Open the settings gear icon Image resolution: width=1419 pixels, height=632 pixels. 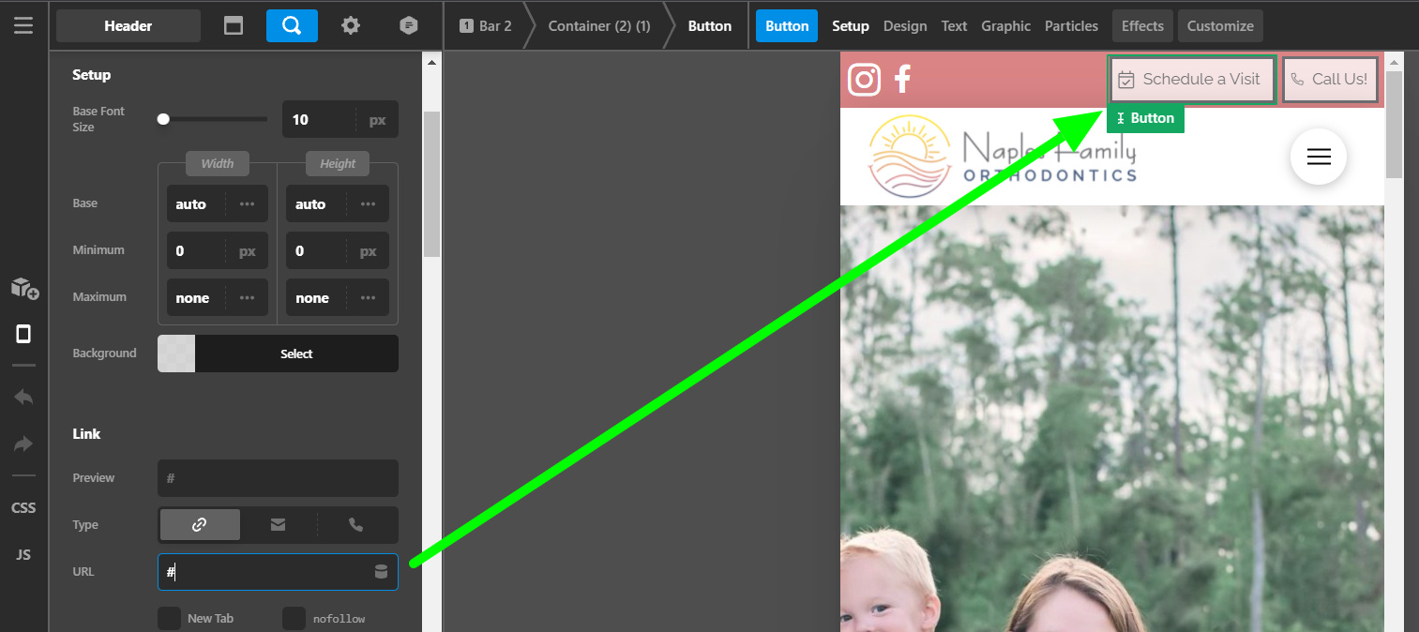point(351,26)
